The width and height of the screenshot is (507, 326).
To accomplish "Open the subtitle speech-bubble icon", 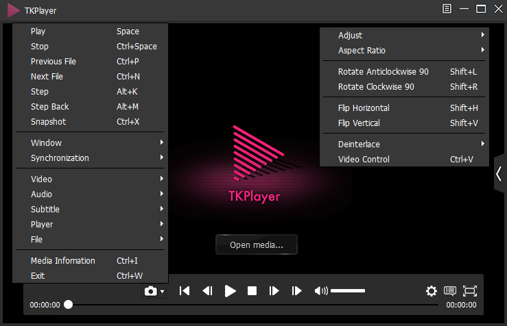I will click(450, 291).
